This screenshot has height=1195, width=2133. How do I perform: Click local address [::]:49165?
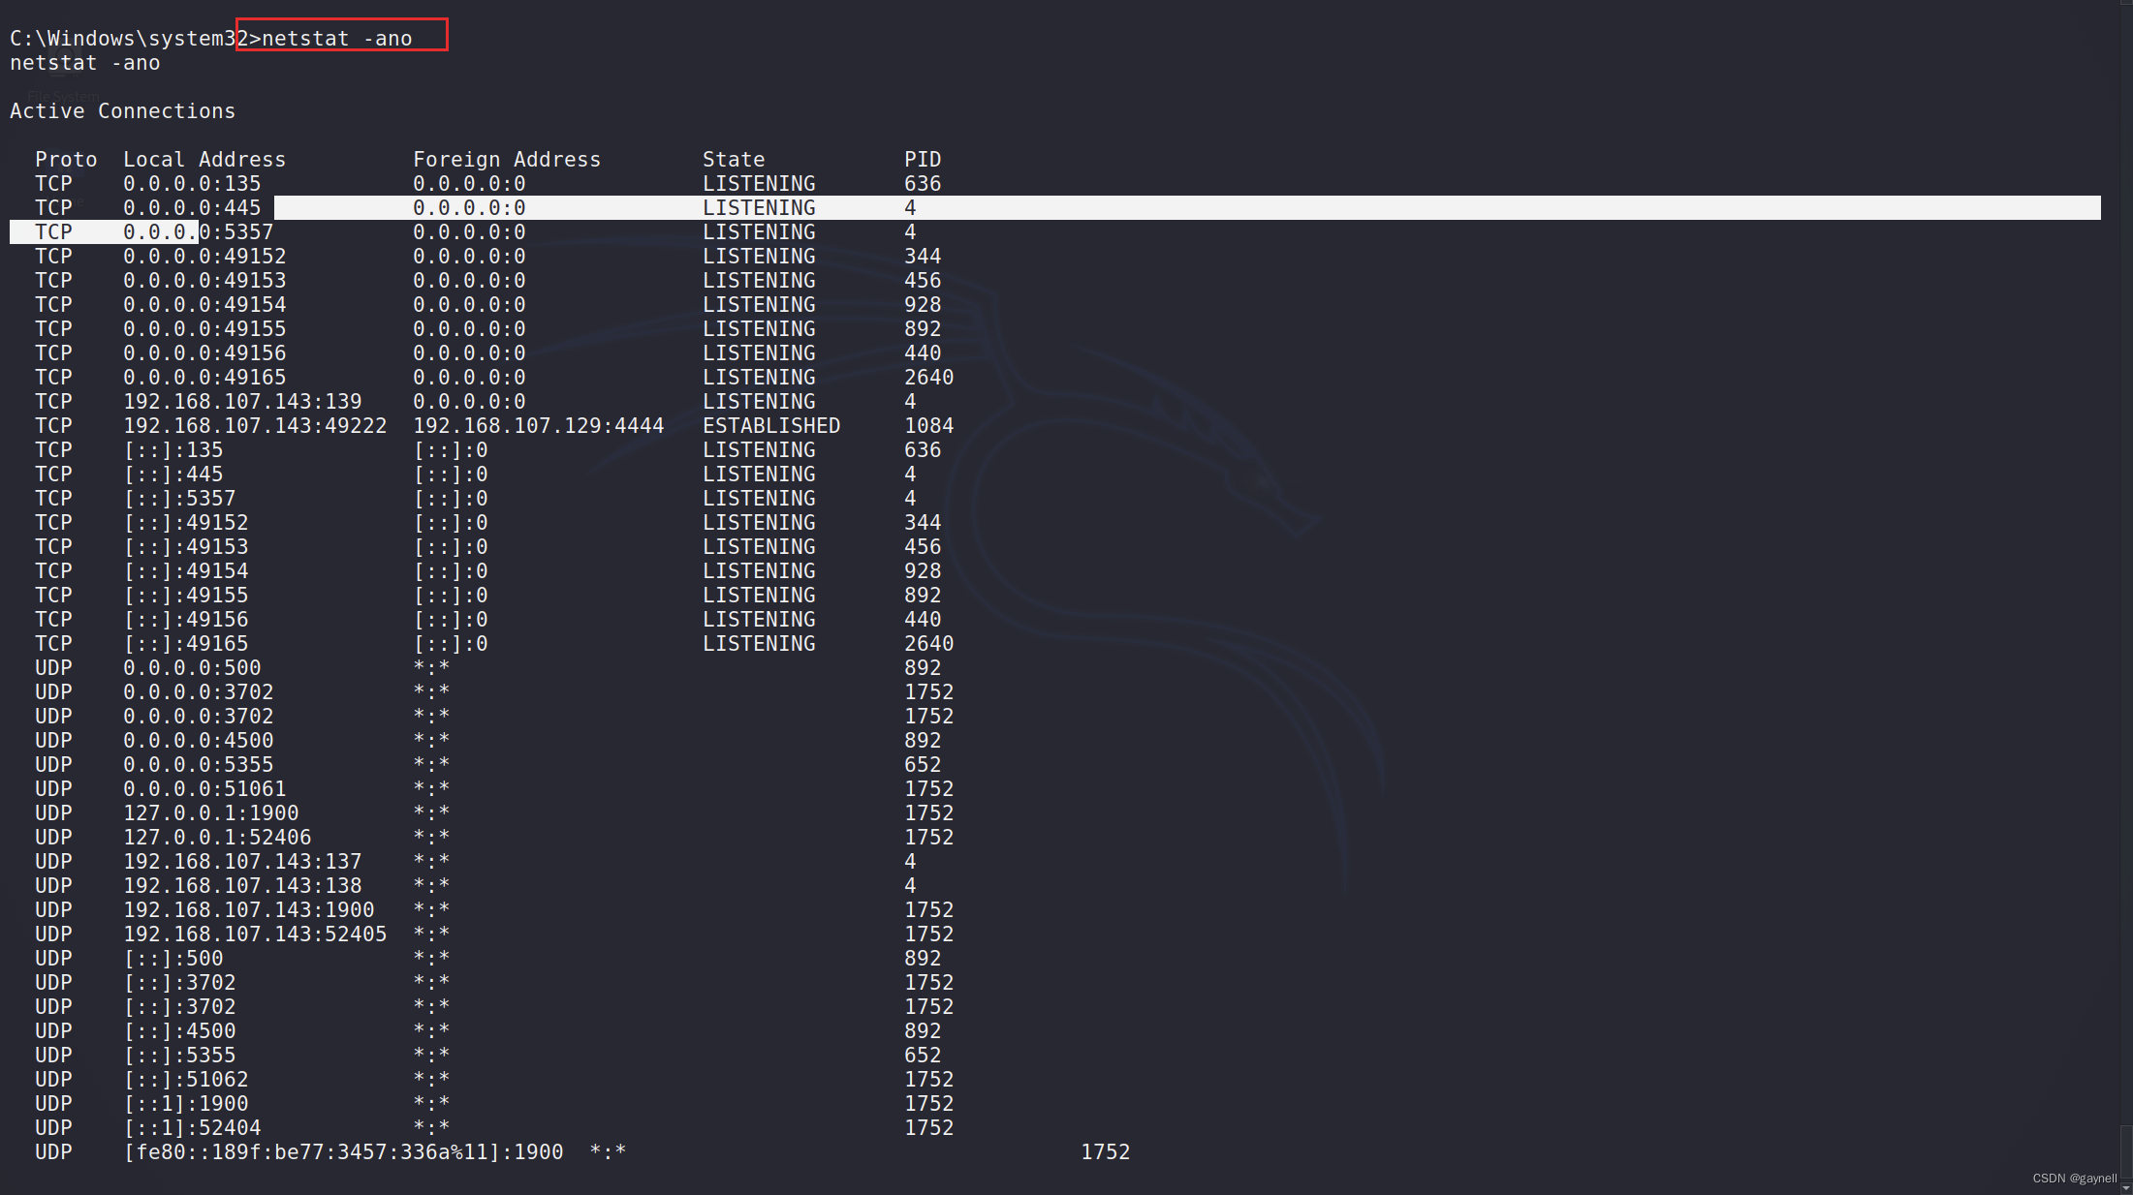pos(186,644)
